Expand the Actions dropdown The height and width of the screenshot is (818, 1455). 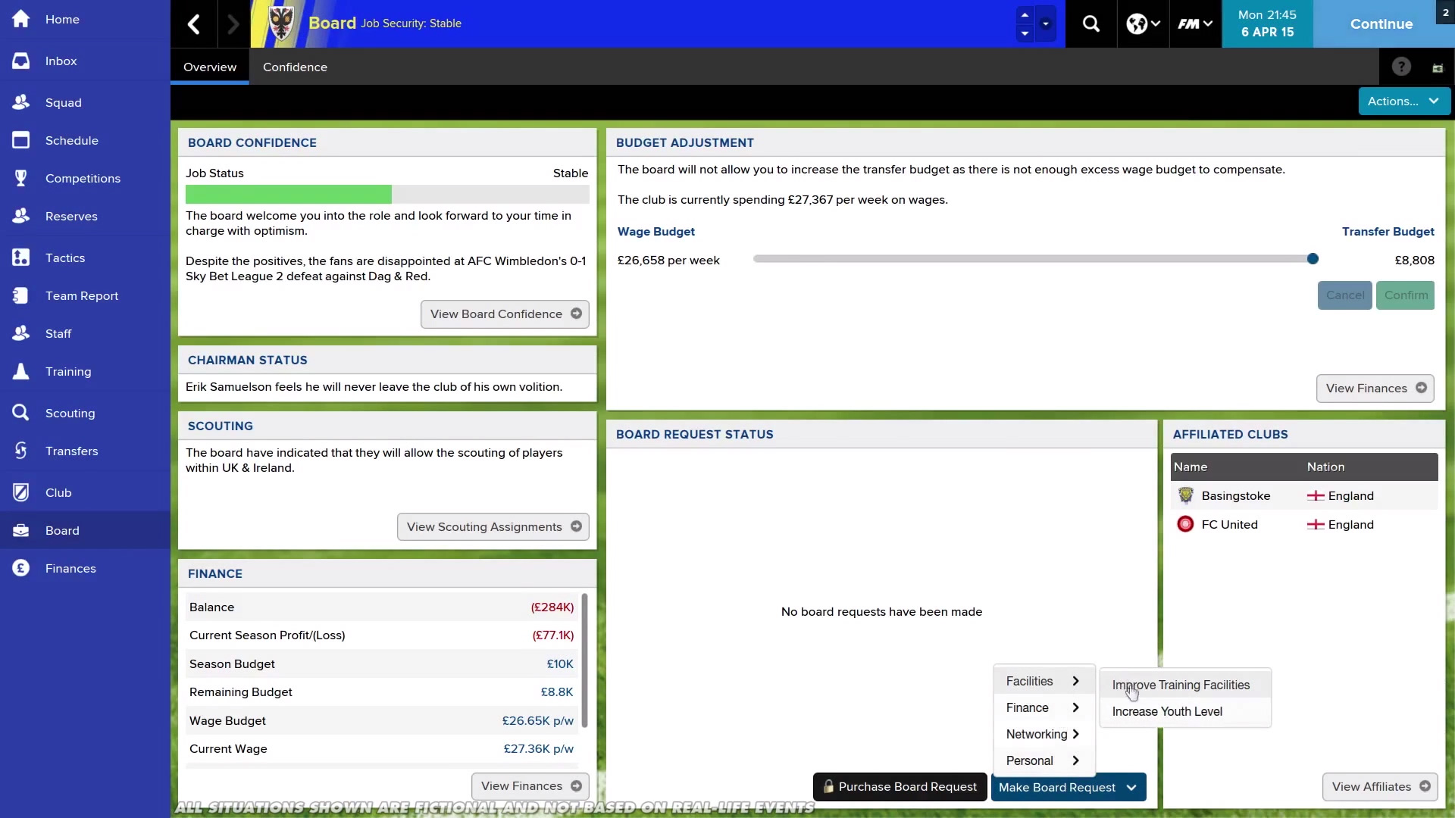point(1403,101)
